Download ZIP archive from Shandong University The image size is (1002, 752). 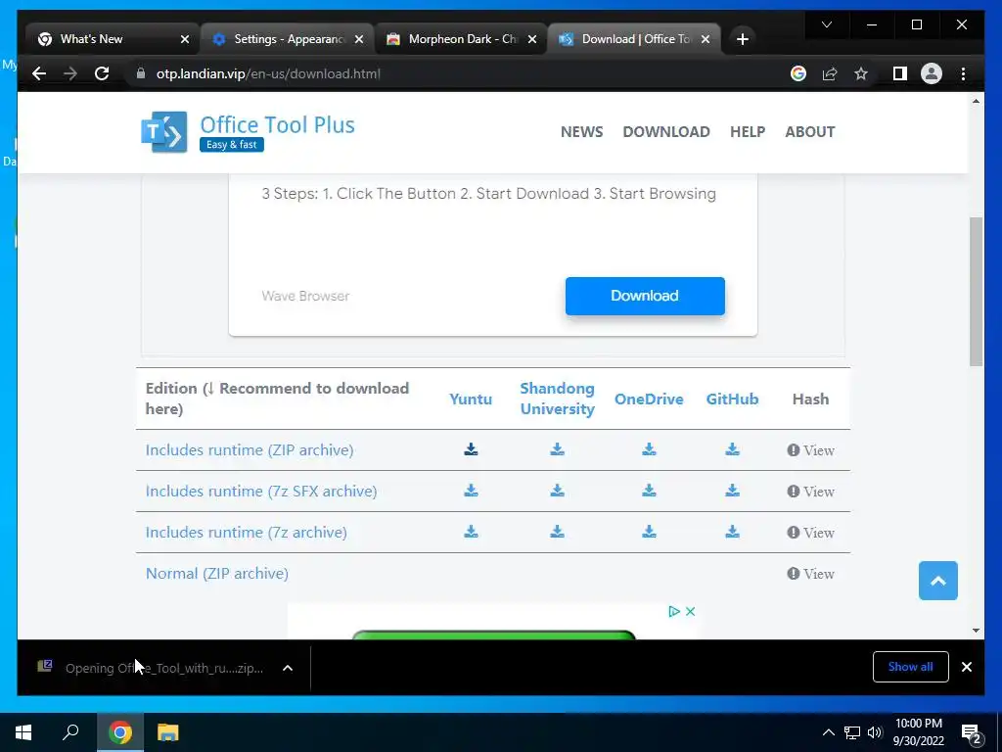point(557,449)
